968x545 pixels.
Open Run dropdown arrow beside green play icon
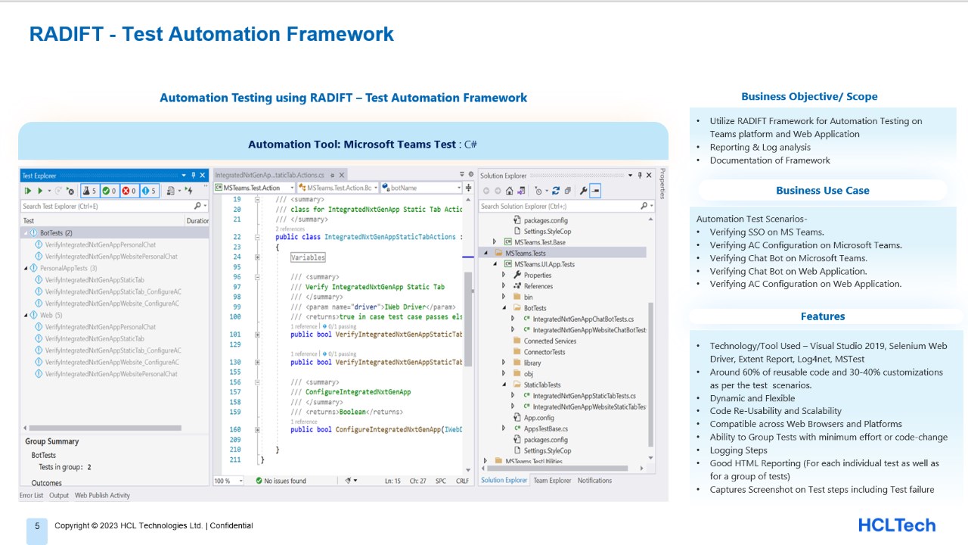click(49, 191)
